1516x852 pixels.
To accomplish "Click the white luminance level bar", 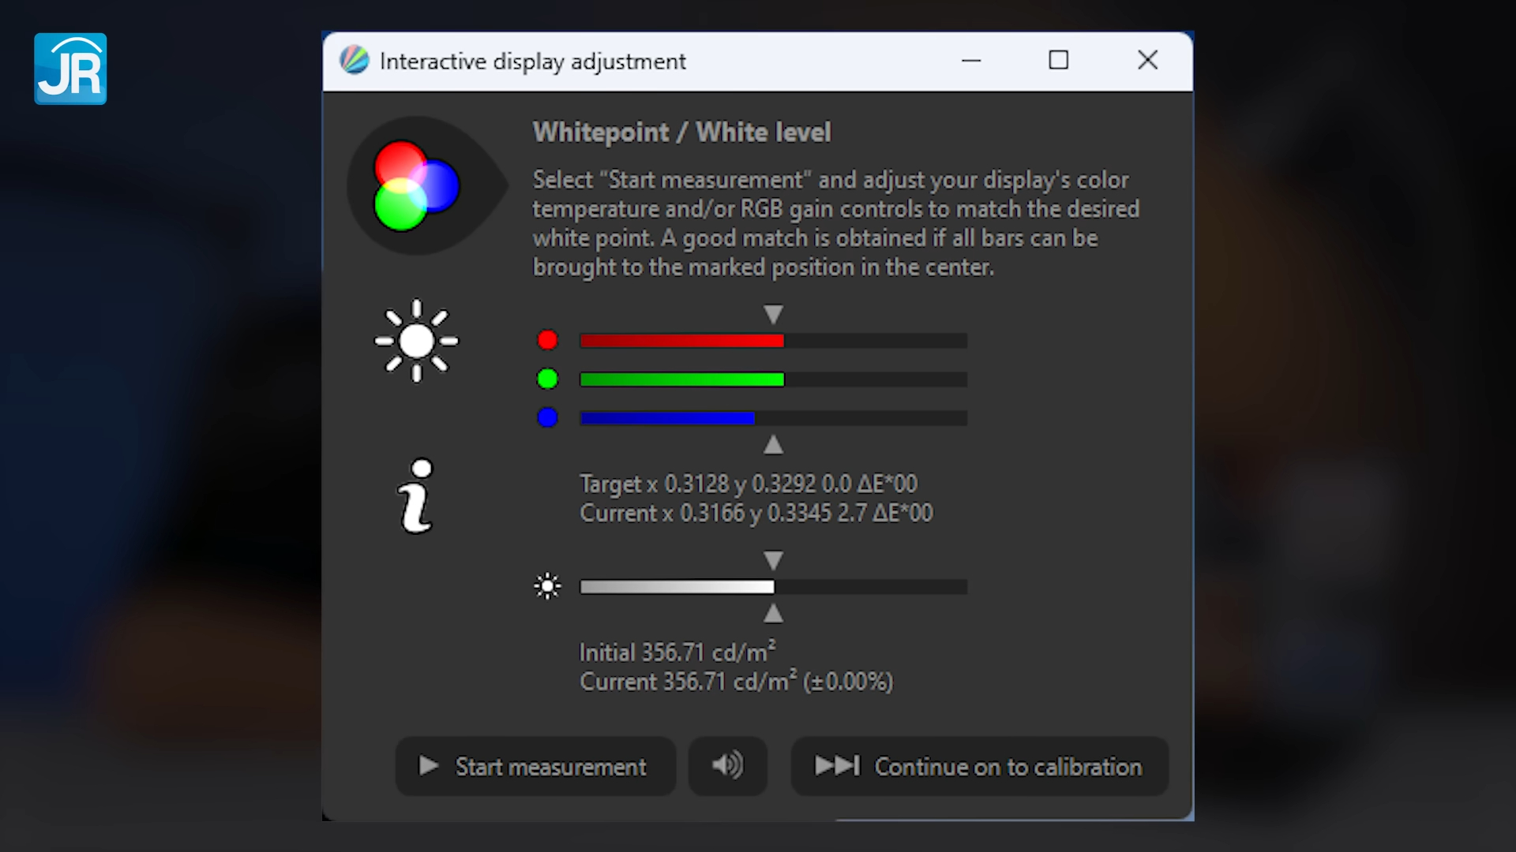I will (x=773, y=587).
